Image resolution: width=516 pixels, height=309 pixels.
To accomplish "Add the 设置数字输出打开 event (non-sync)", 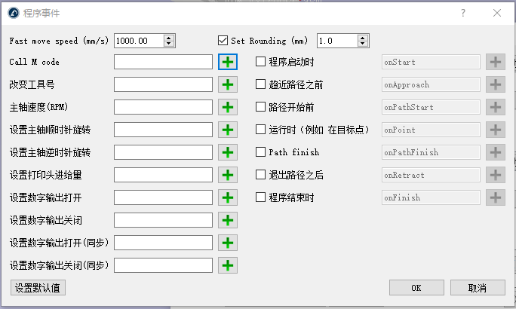I will (228, 197).
